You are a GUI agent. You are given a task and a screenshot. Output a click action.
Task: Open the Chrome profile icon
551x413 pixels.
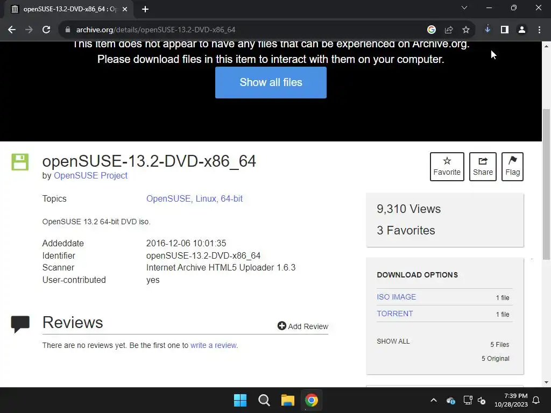[x=522, y=30]
